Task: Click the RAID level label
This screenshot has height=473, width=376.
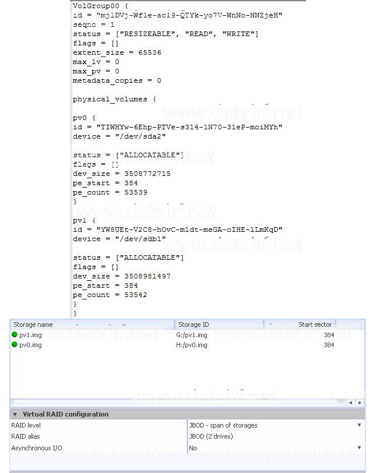Action: coord(26,425)
